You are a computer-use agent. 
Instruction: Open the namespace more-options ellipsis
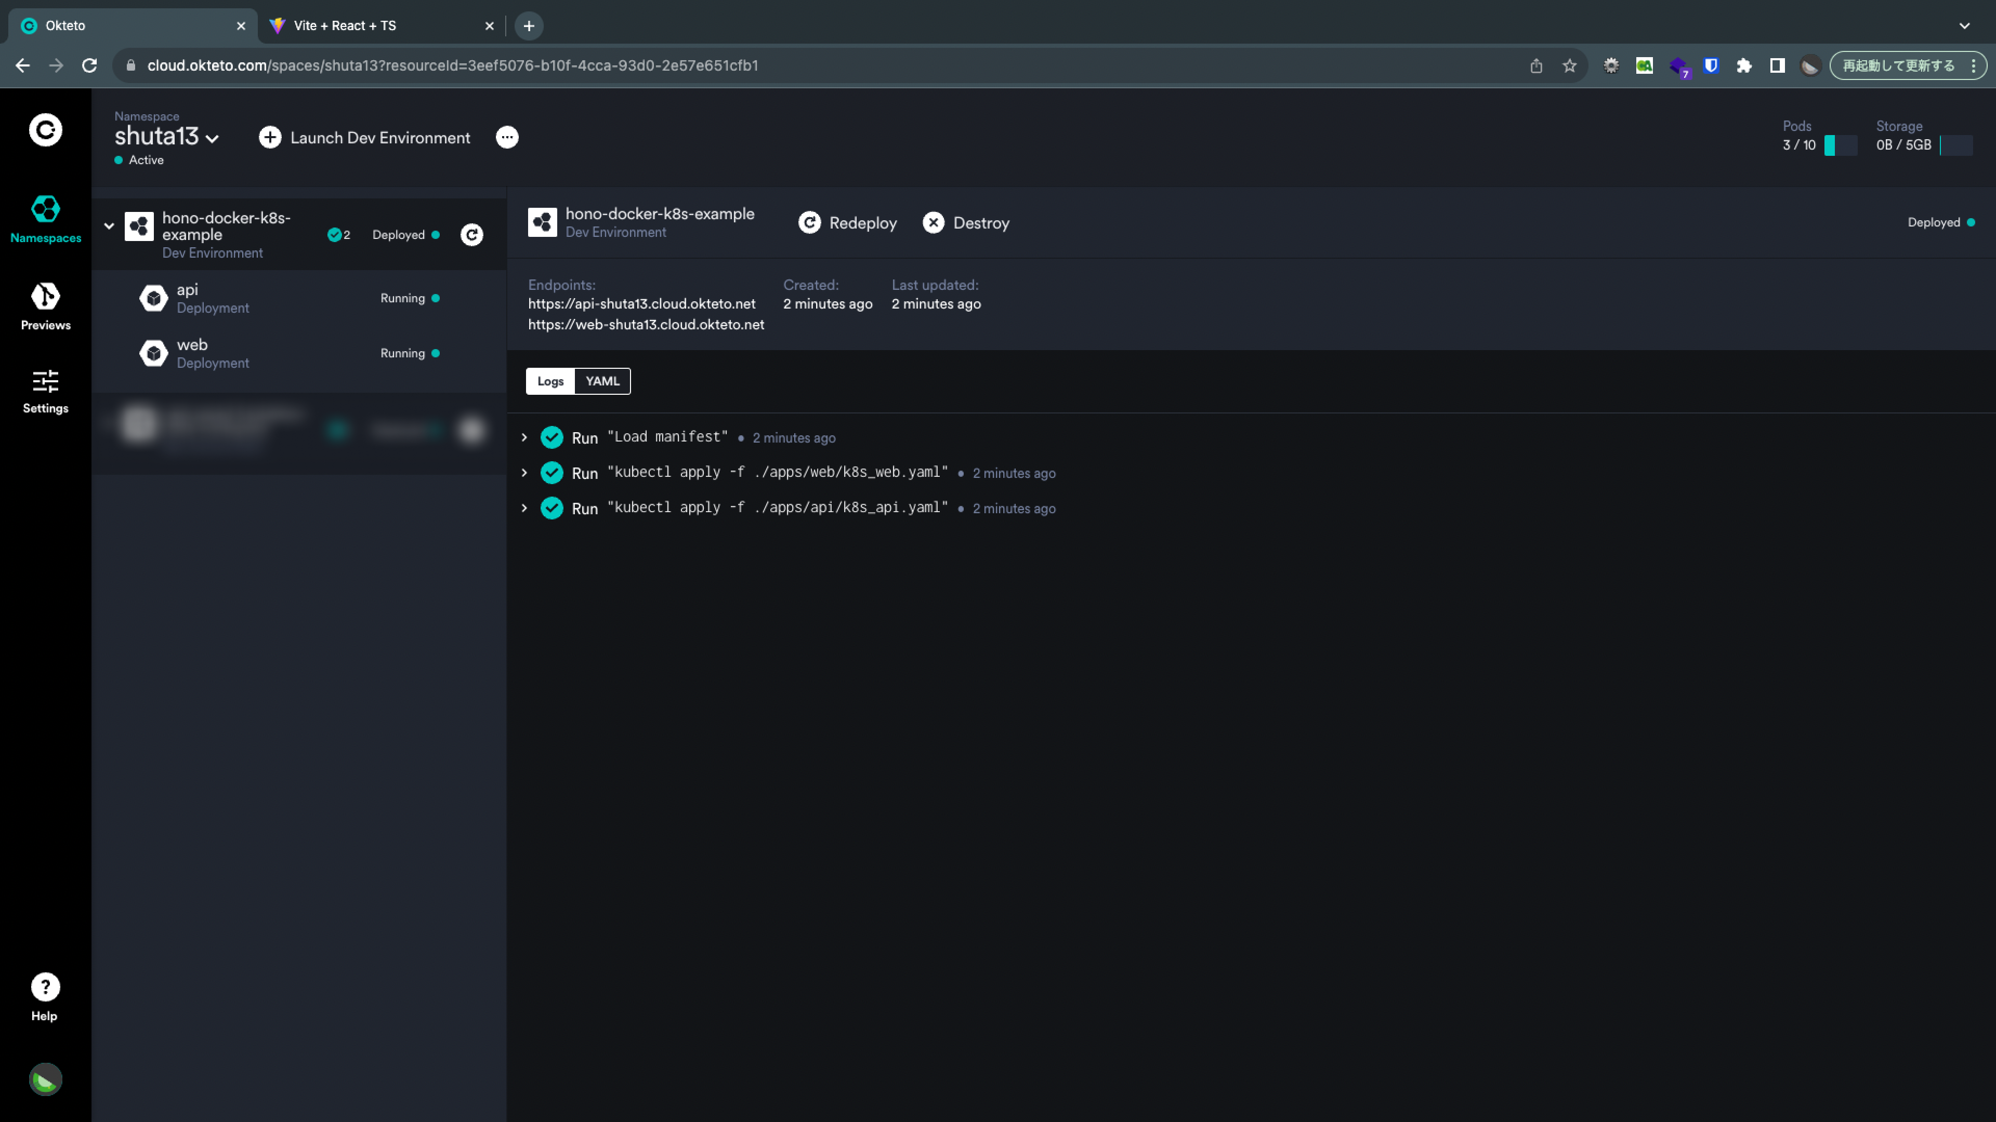point(507,137)
